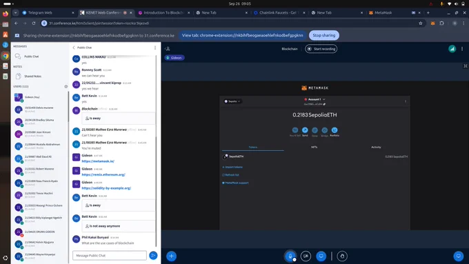469x264 pixels.
Task: Open MetaMask support link
Action: pyautogui.click(x=235, y=183)
